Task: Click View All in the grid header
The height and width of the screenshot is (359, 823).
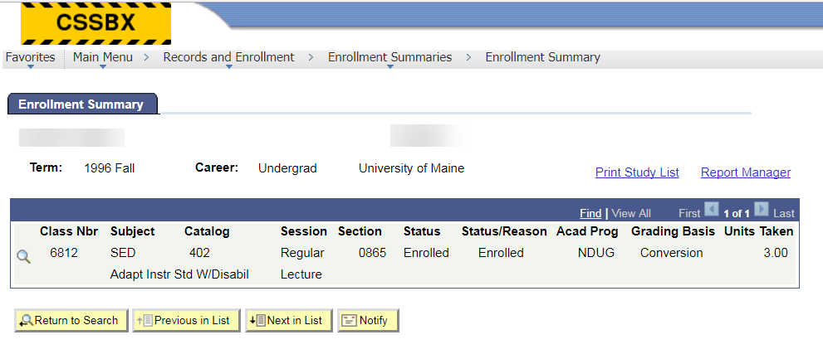Action: [x=631, y=213]
